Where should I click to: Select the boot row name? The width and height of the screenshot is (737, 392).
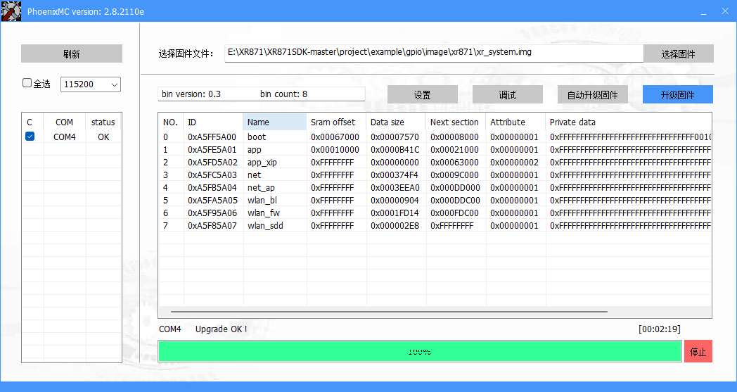pyautogui.click(x=257, y=137)
